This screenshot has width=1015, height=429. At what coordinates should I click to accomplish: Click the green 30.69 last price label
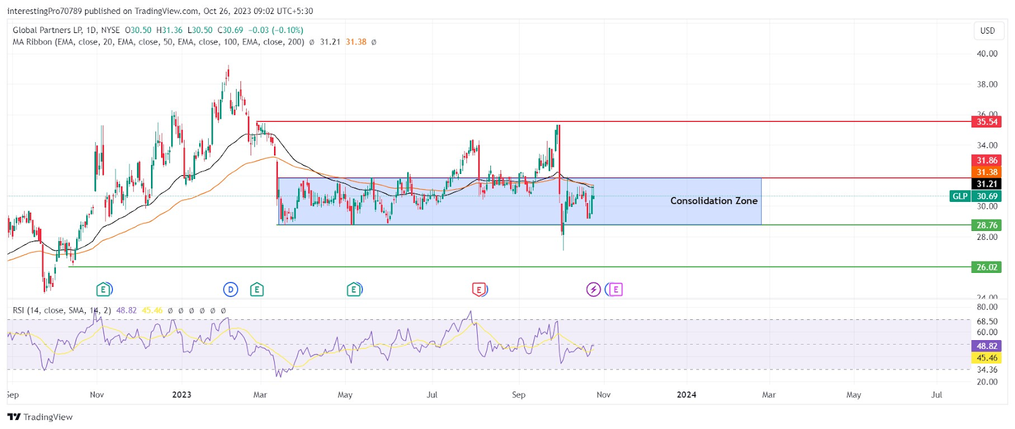pyautogui.click(x=986, y=196)
